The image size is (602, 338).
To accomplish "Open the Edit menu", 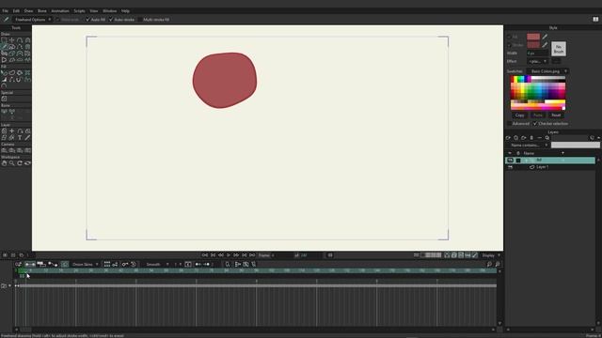I will [x=16, y=10].
